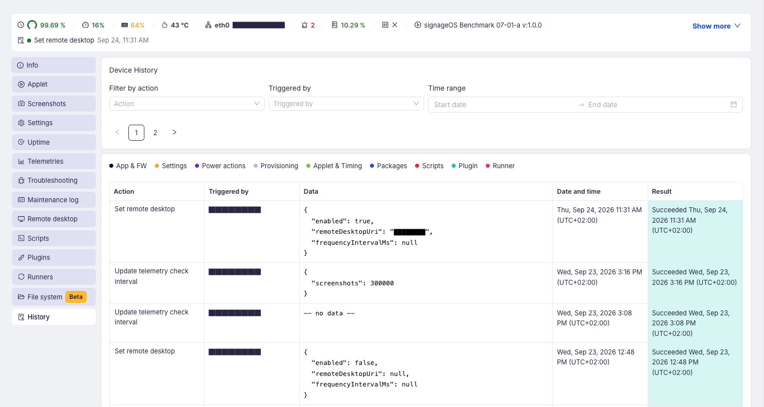Click the alerts icon showing 2
The height and width of the screenshot is (407, 764).
click(x=304, y=25)
